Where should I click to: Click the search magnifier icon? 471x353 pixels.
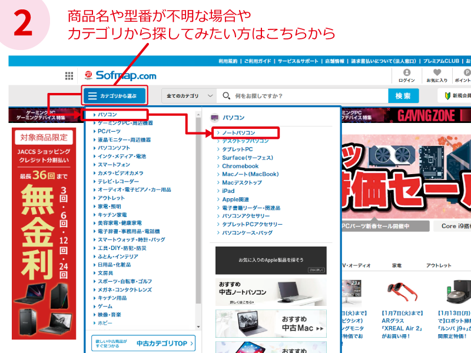pos(226,96)
